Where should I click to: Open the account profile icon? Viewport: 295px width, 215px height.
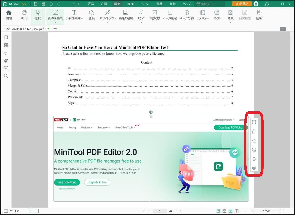pyautogui.click(x=256, y=4)
